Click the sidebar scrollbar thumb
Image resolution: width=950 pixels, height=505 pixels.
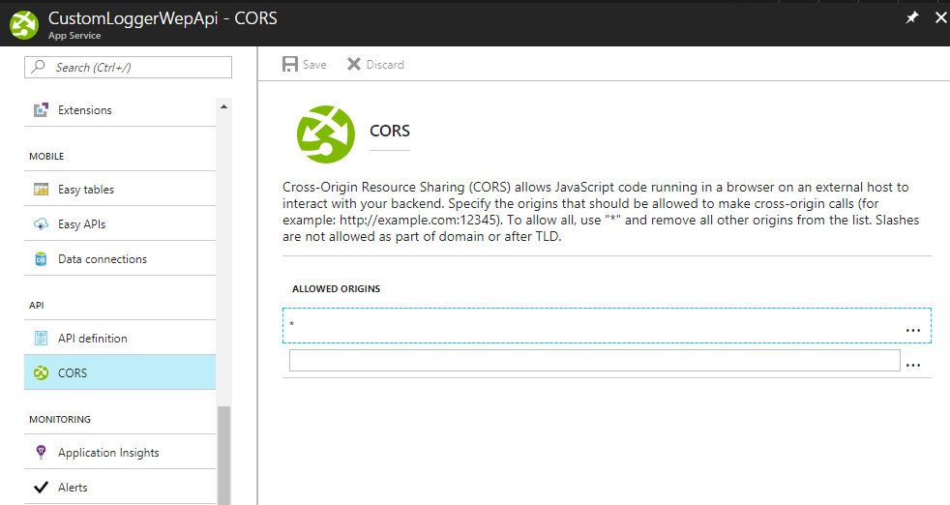(x=224, y=456)
